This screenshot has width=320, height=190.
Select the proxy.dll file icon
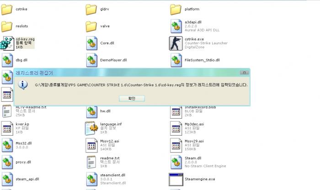[x=7, y=162]
